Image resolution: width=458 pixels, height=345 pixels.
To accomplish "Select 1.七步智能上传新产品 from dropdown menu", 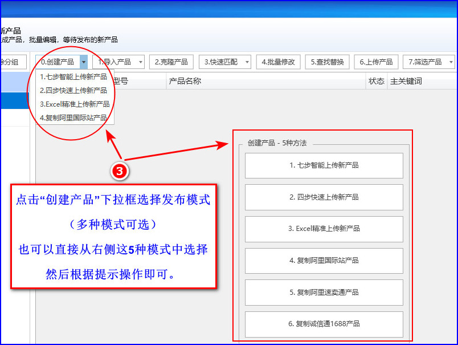I will [x=75, y=77].
